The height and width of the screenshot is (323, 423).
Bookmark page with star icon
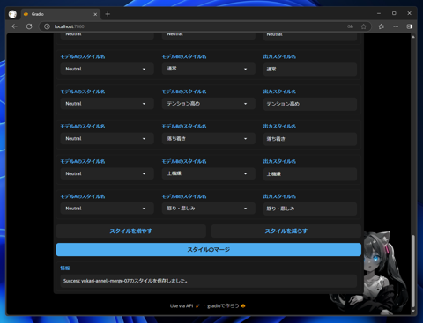pyautogui.click(x=364, y=26)
